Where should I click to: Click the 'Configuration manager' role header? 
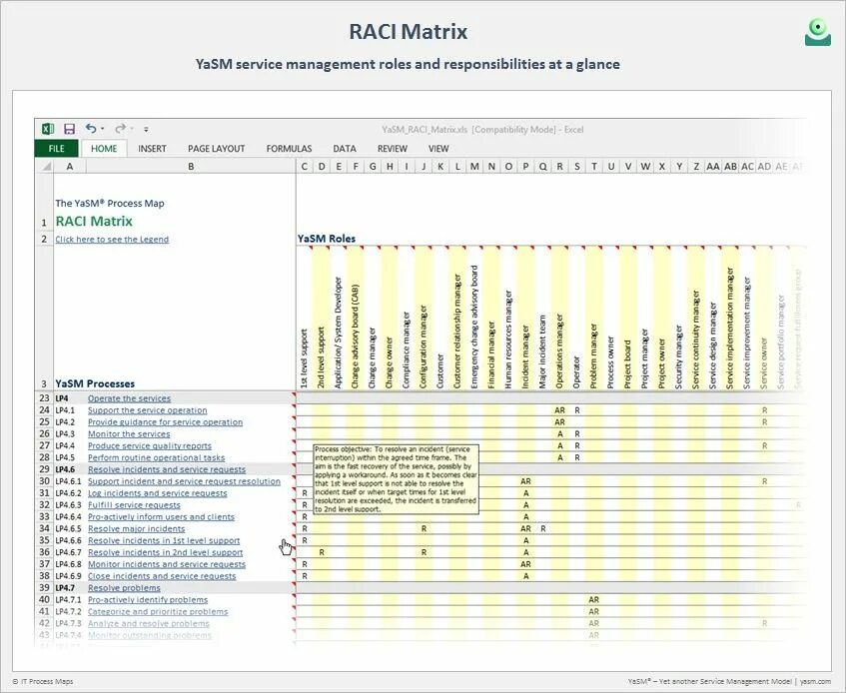(423, 346)
